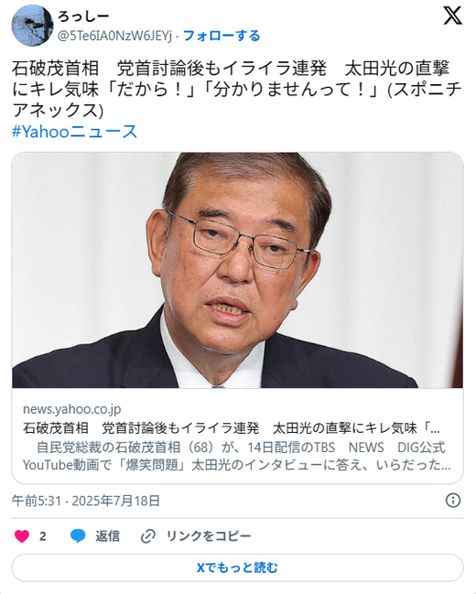Click the 返信 reply label
The width and height of the screenshot is (476, 594).
coord(108,536)
